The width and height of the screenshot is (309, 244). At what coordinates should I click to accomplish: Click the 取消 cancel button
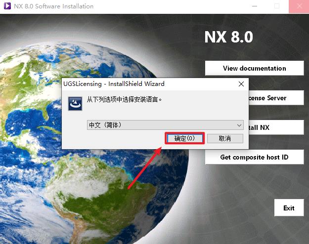pos(225,138)
